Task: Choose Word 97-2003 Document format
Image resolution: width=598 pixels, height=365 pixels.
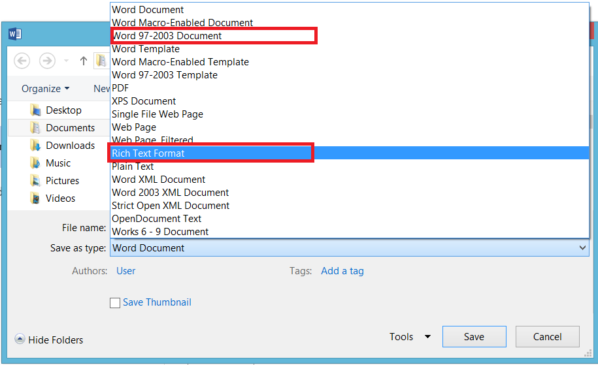Action: tap(350, 35)
